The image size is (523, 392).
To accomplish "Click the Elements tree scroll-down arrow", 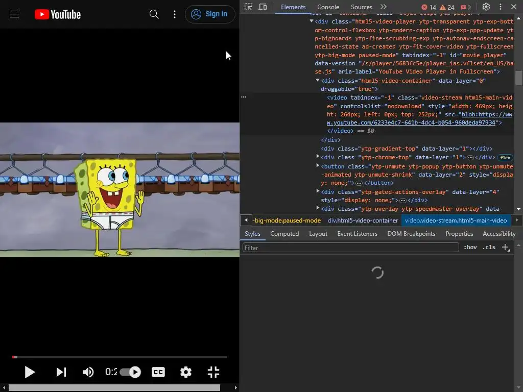I will coord(518,209).
